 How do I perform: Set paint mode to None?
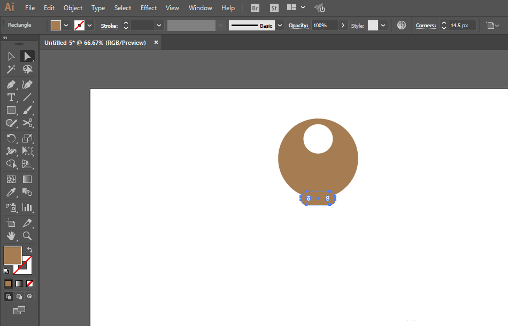click(x=30, y=283)
